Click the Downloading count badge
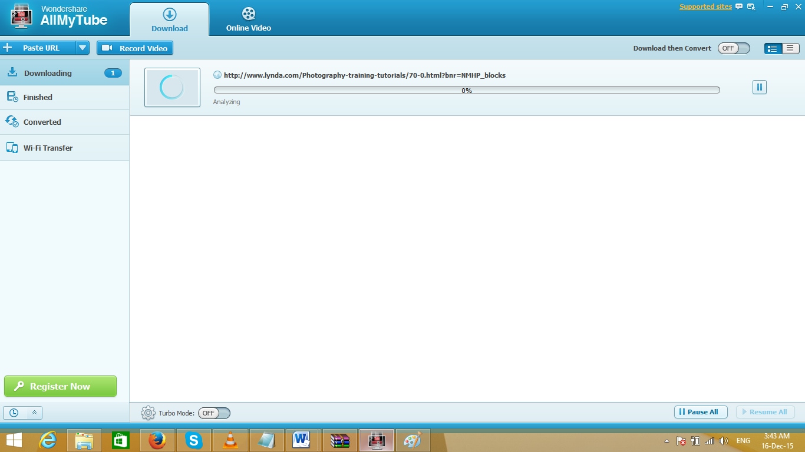Screen dimensions: 805x452 click(x=113, y=73)
